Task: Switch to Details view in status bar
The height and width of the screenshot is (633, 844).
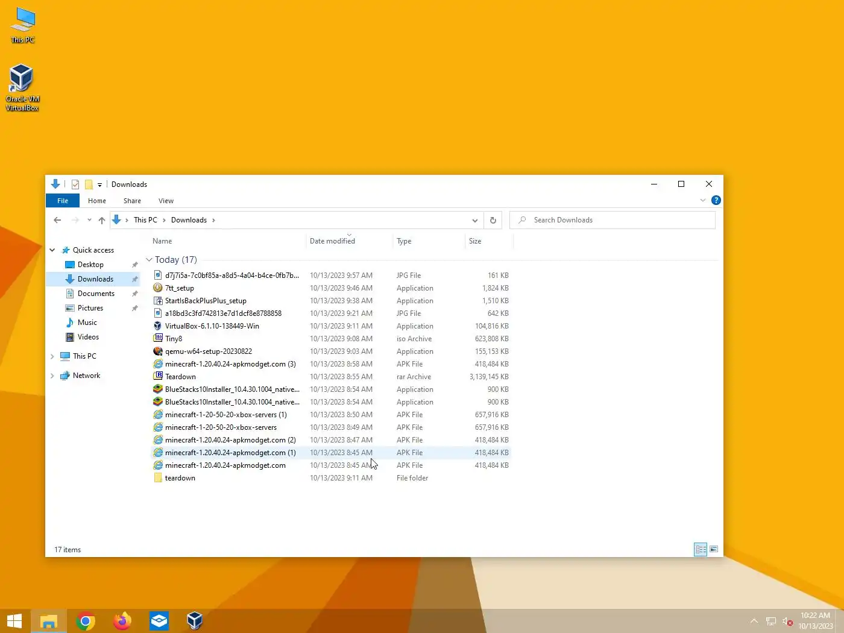Action: tap(701, 549)
